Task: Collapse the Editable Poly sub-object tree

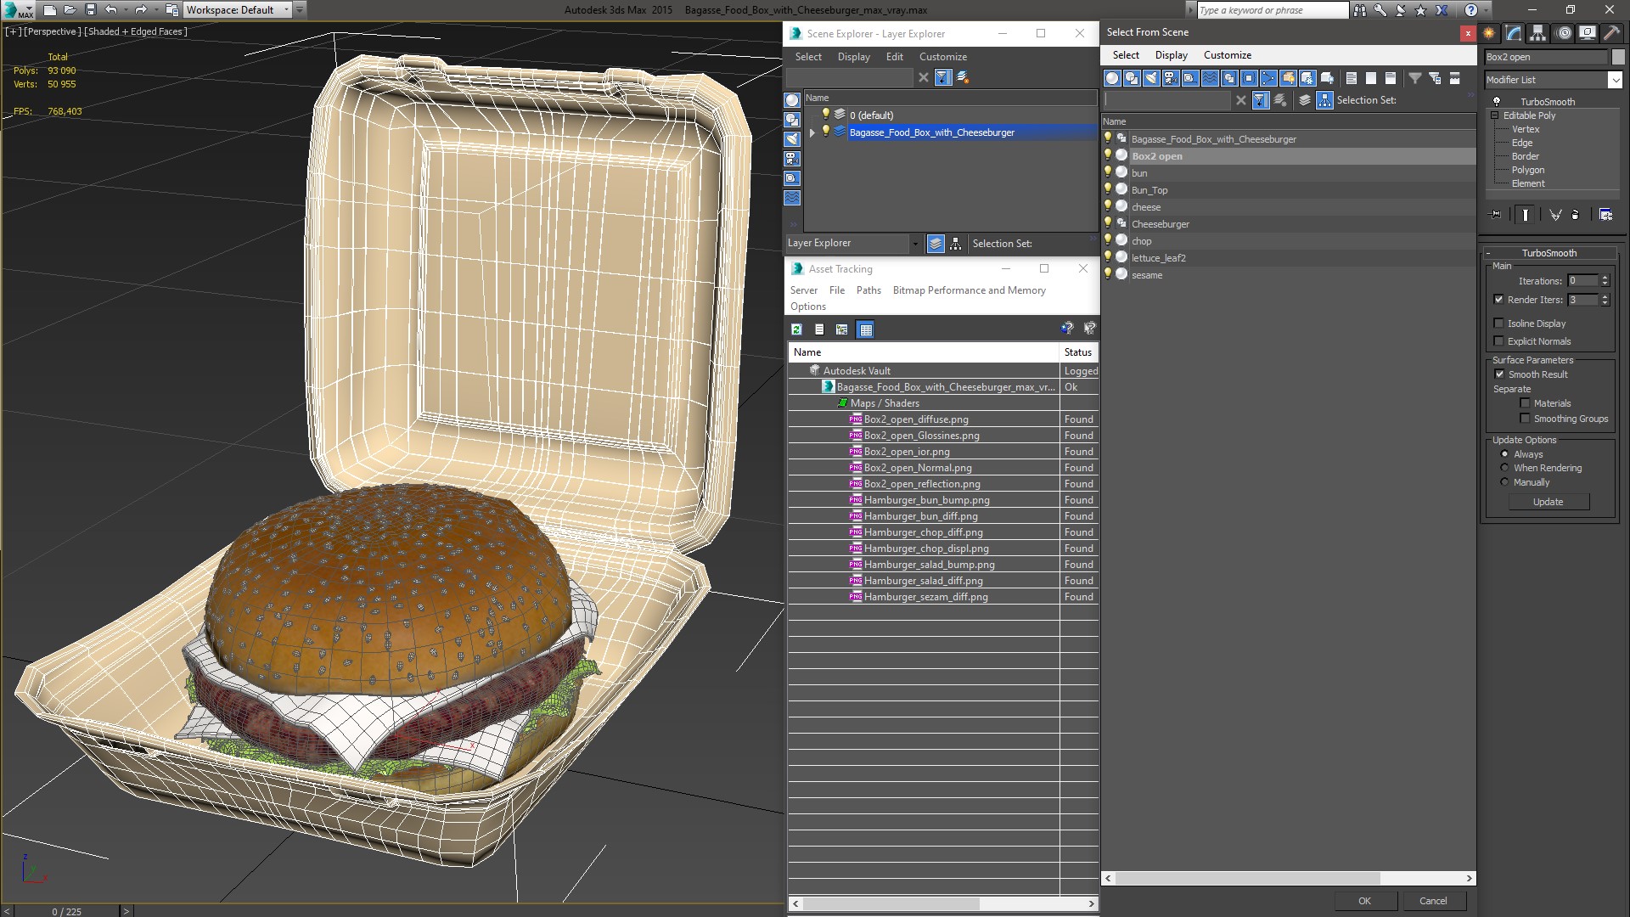Action: tap(1495, 115)
